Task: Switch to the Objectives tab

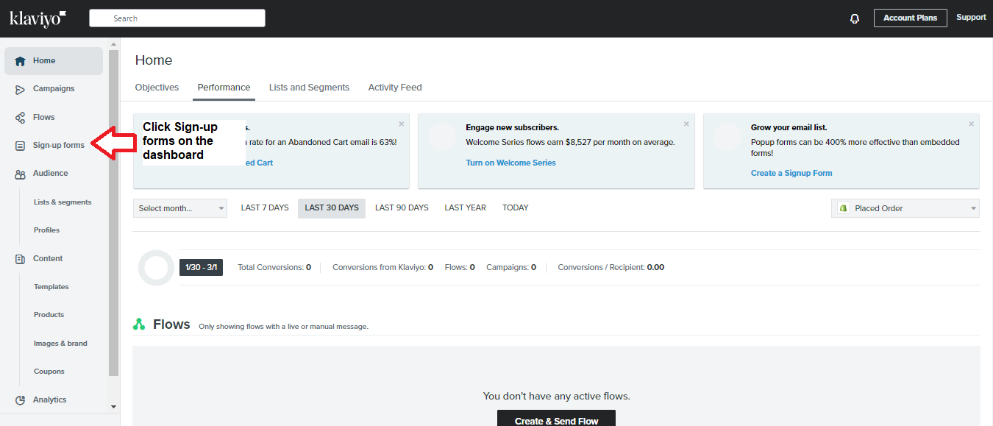Action: (157, 88)
